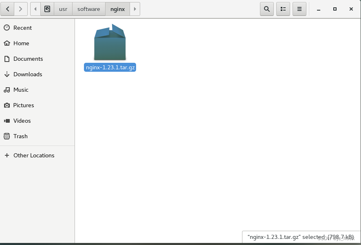Open the hamburger view options menu
361x245 pixels.
coord(299,9)
